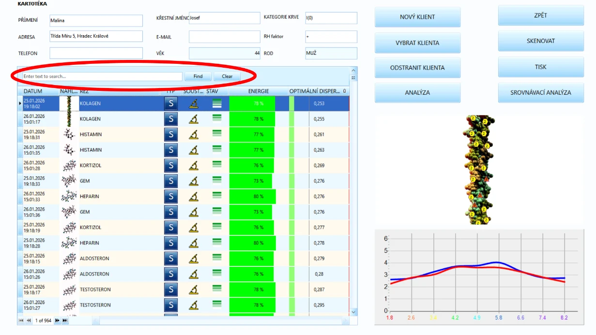
Task: Click the collagen molecule 3D image
Action: click(480, 169)
